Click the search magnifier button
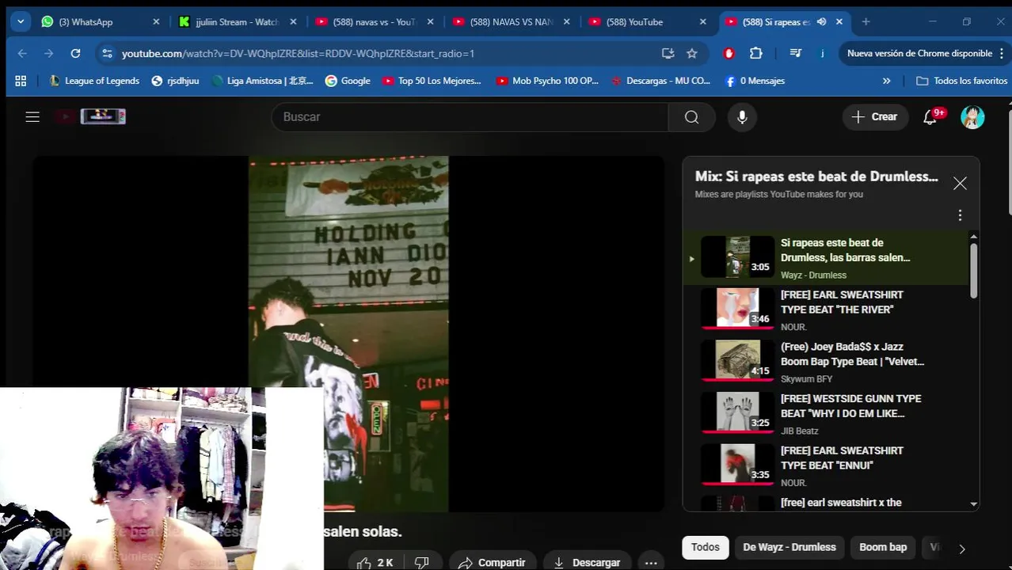Image resolution: width=1012 pixels, height=570 pixels. point(691,117)
